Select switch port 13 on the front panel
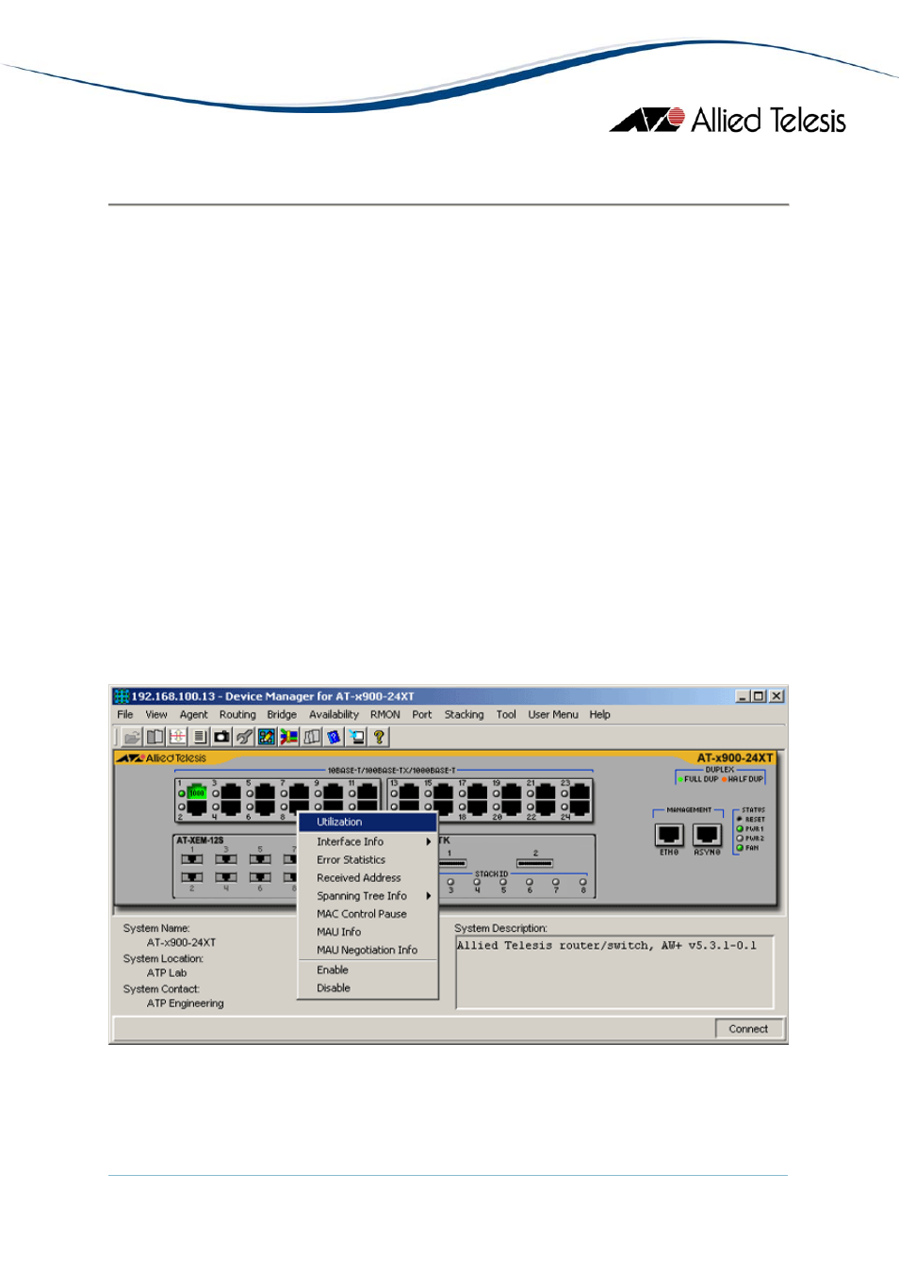The height and width of the screenshot is (1272, 899). click(409, 792)
